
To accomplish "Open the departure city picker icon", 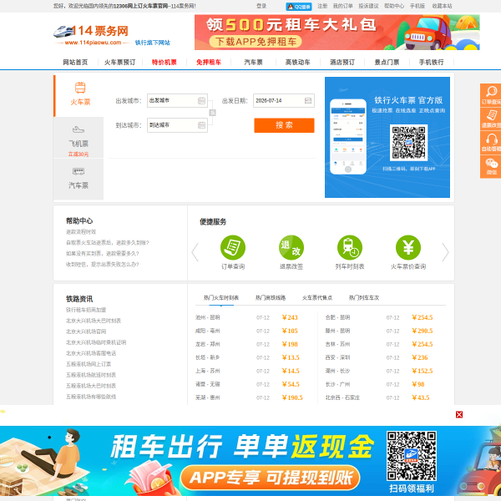I will (x=201, y=101).
